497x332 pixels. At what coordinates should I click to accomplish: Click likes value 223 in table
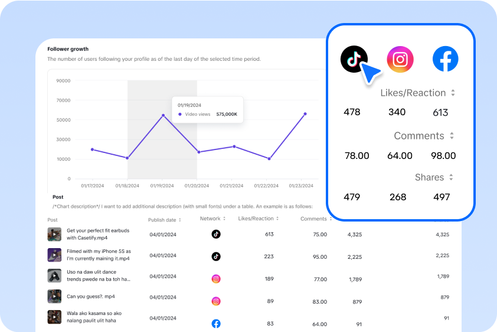(x=269, y=256)
